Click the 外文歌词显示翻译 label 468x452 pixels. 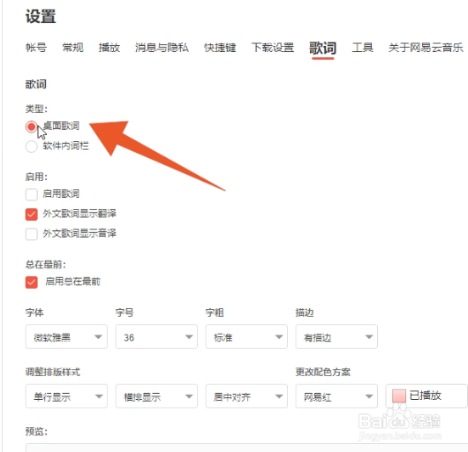(79, 214)
